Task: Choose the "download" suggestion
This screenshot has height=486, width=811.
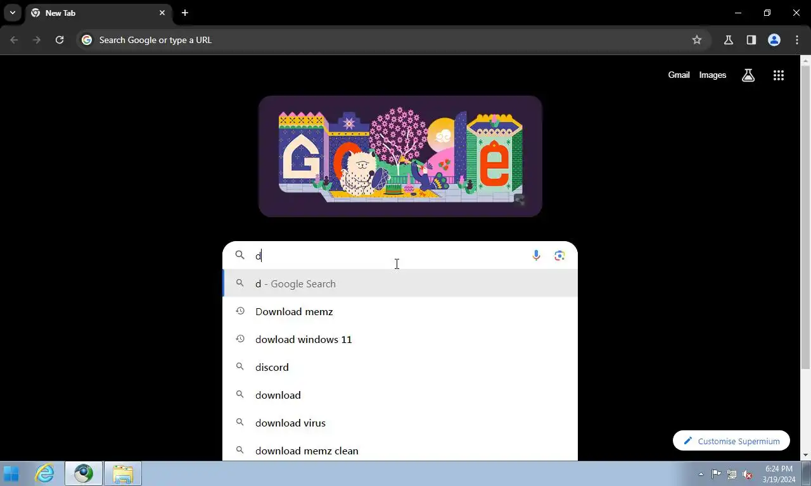Action: (400, 395)
